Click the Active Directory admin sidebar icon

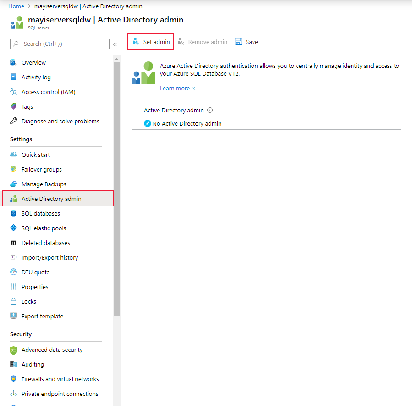click(x=13, y=199)
